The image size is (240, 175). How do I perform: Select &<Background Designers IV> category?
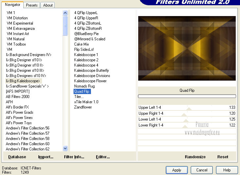(x=29, y=55)
